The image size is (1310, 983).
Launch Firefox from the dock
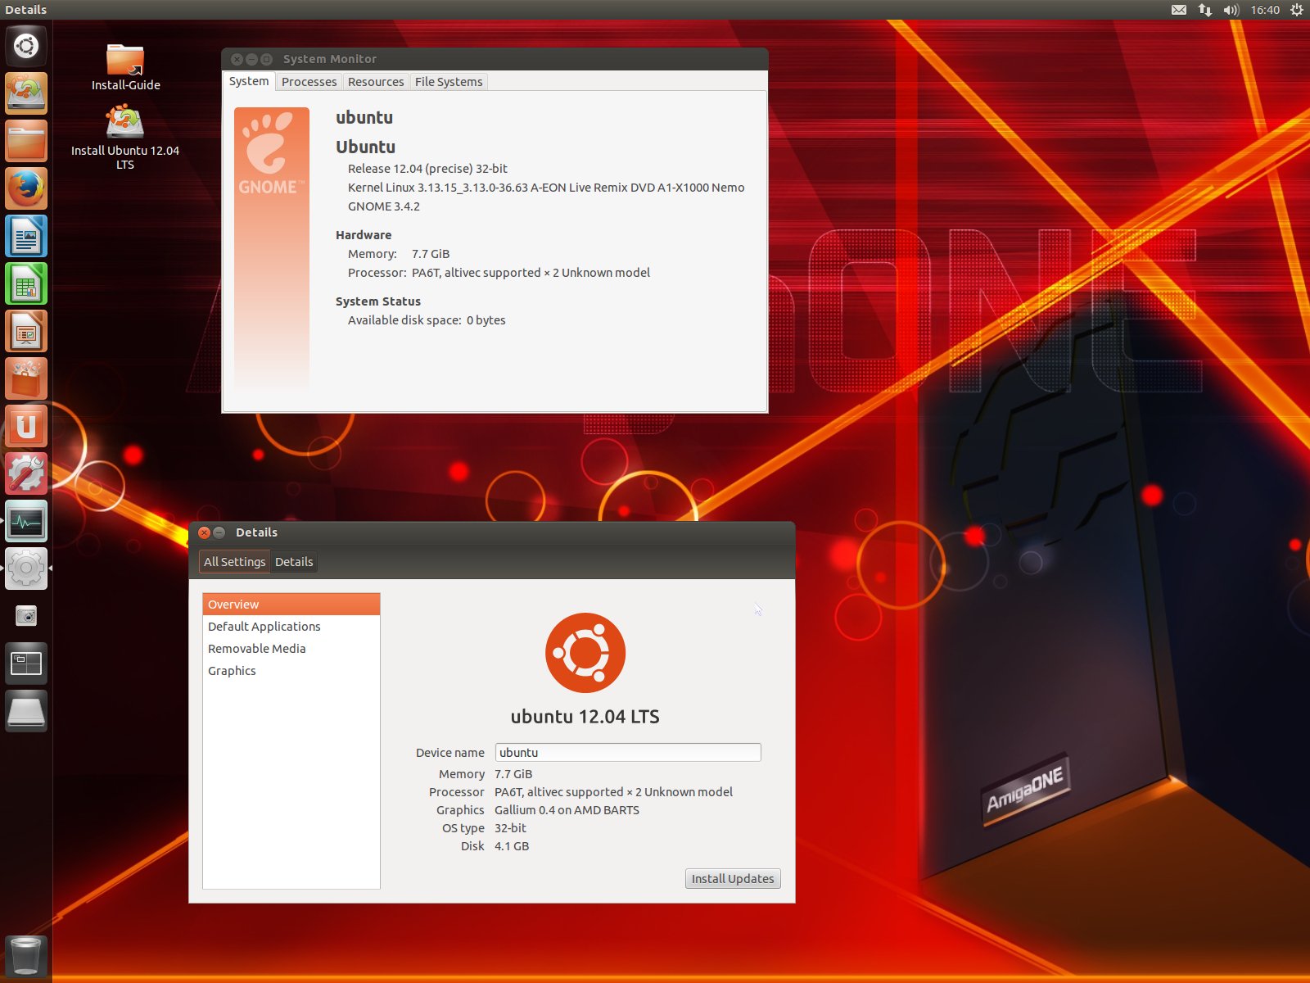(x=26, y=188)
